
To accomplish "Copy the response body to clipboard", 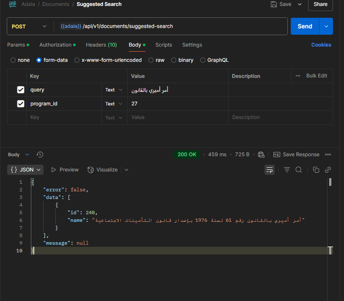I will click(x=316, y=170).
